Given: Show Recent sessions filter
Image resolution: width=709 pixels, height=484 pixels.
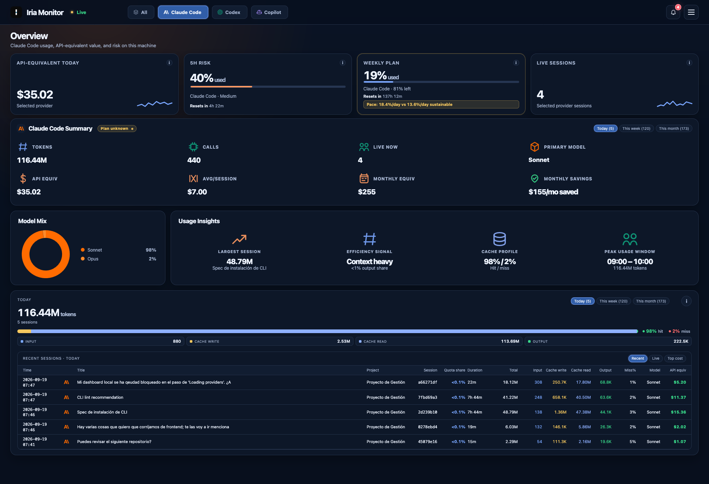Looking at the screenshot, I should (x=637, y=358).
